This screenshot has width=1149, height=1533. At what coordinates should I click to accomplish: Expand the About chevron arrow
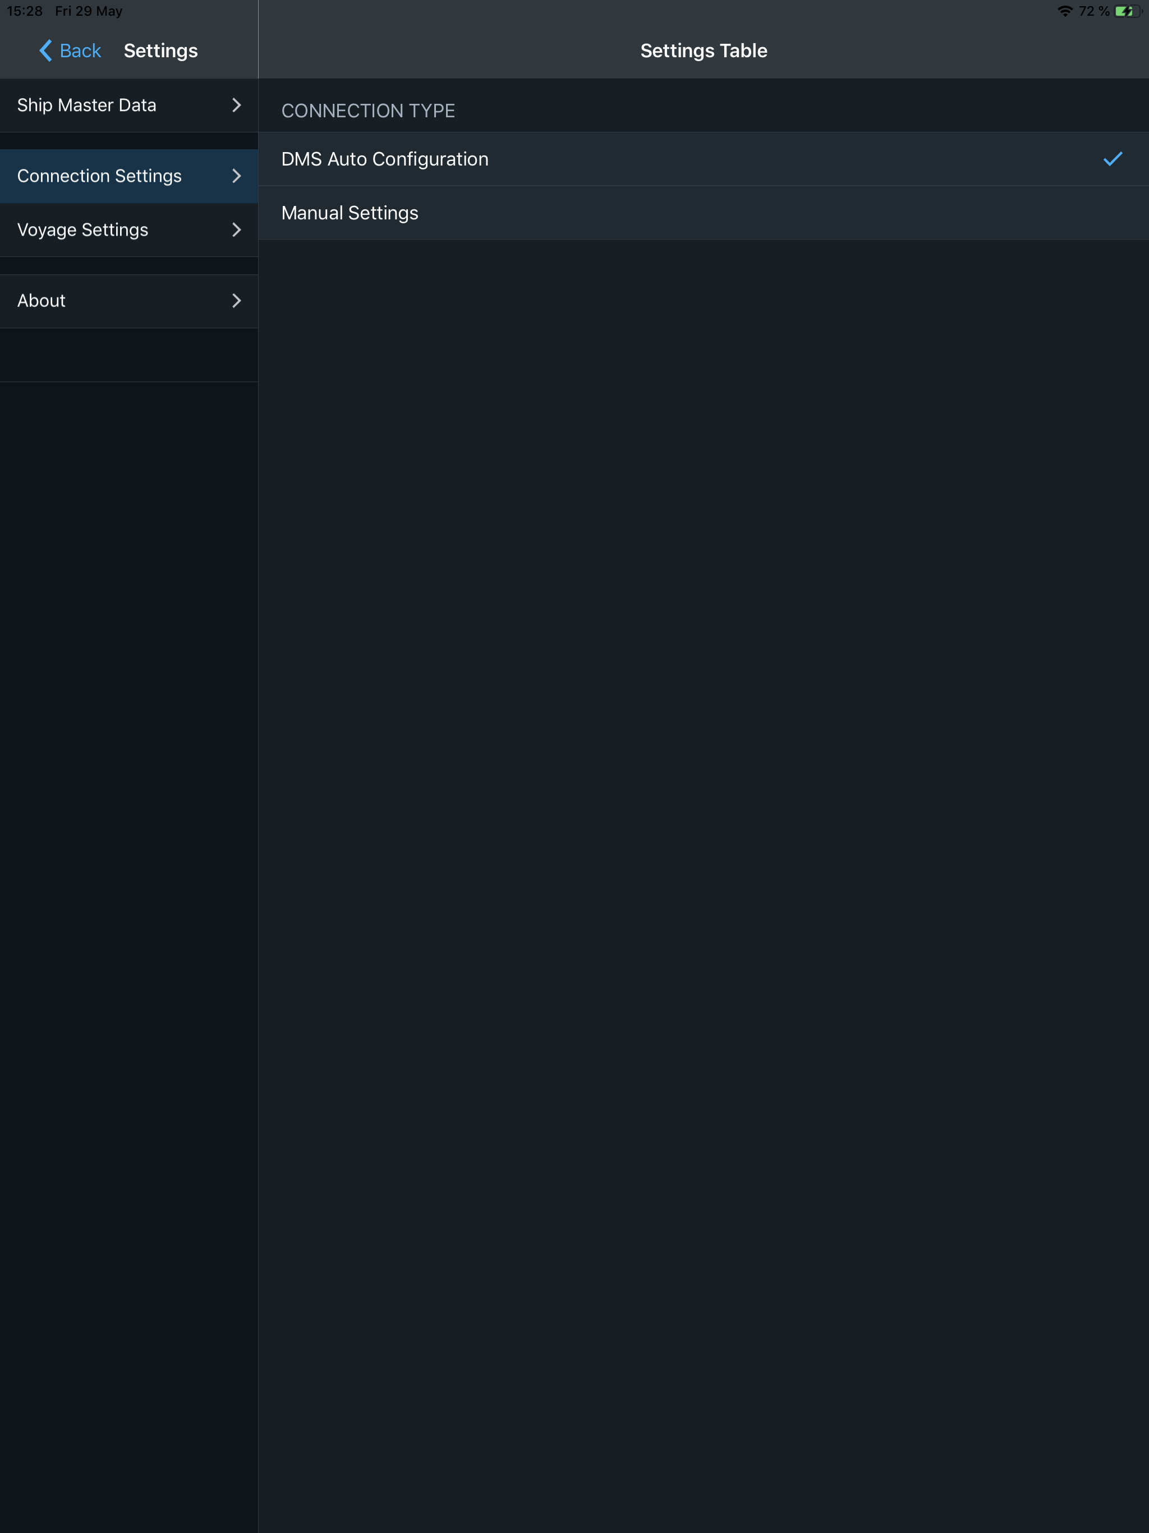[x=236, y=301]
